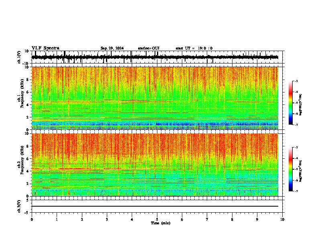Click the "Time (min)" axis label
The height and width of the screenshot is (246, 318).
161,223
